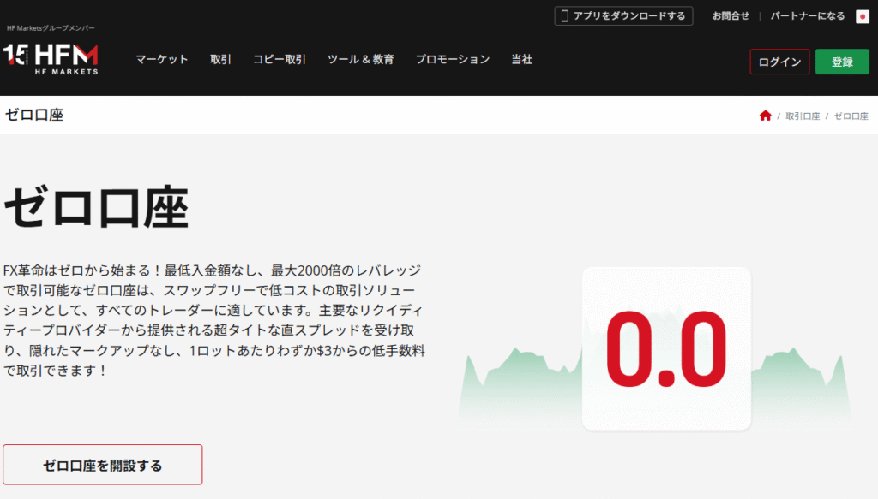The width and height of the screenshot is (878, 499).
Task: Click the phone icon for app download
Action: [563, 16]
